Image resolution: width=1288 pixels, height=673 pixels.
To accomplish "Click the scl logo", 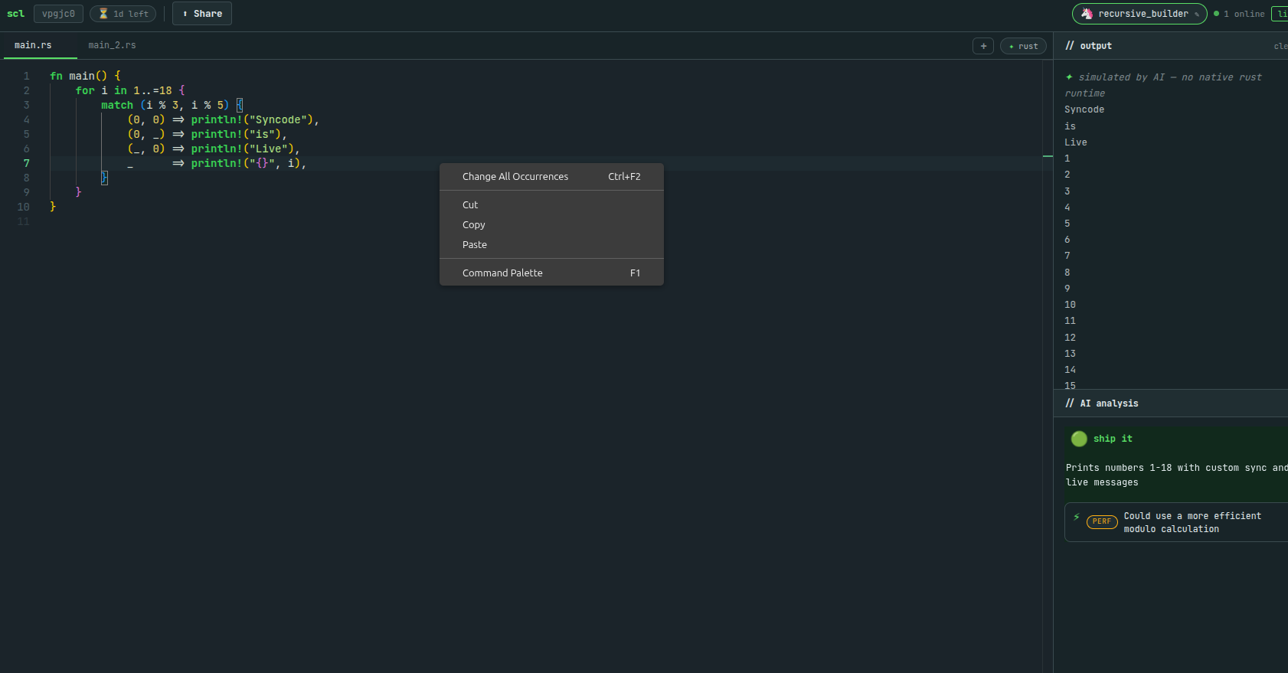I will (15, 14).
